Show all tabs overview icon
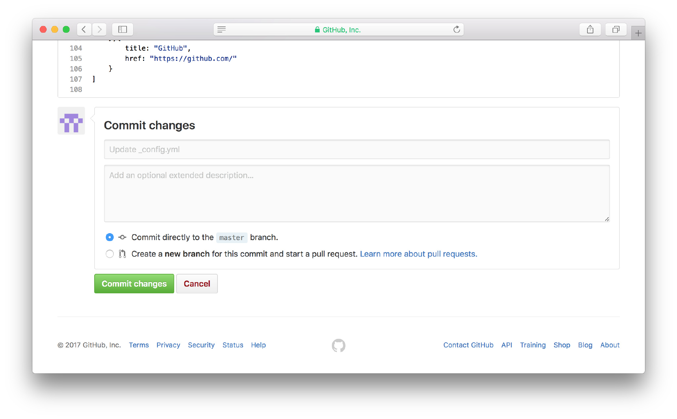677x419 pixels. (616, 29)
